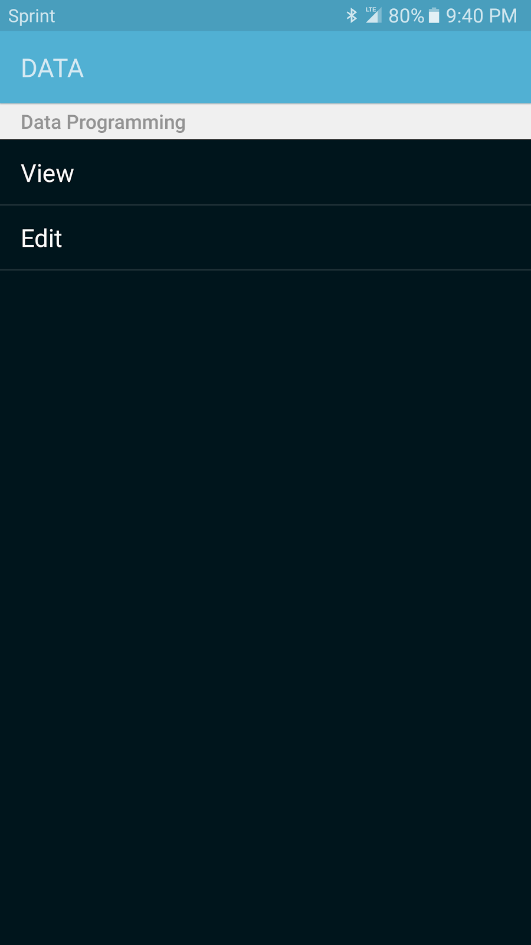Tap the empty dark area below Edit
Screen dimensions: 531x945
click(x=265, y=472)
